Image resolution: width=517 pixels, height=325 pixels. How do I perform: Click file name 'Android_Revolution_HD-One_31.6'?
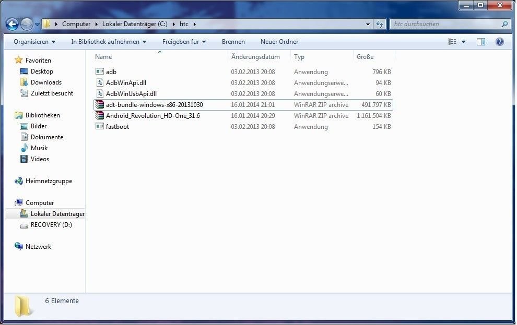tap(152, 116)
